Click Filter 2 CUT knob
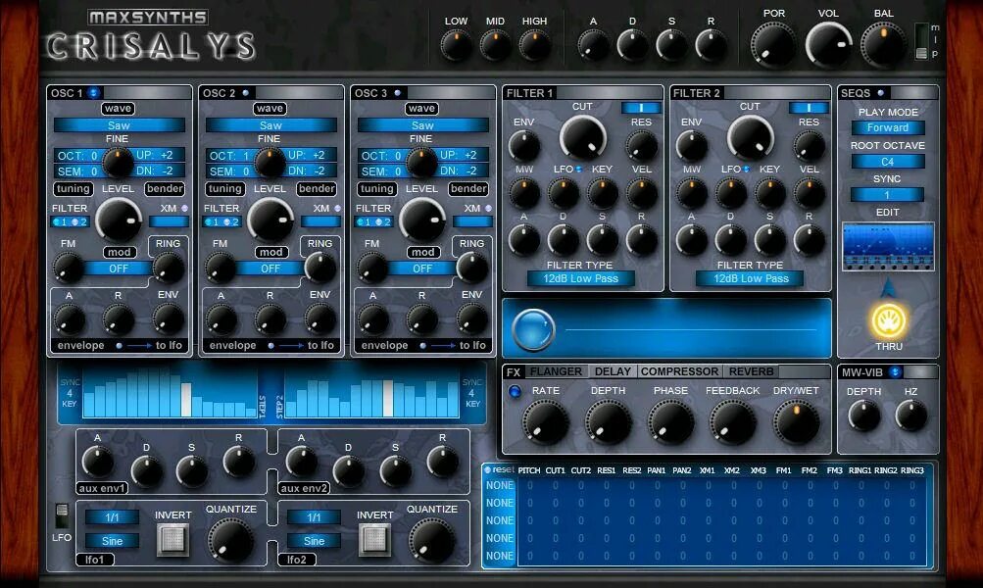Image resolution: width=983 pixels, height=588 pixels. click(750, 136)
